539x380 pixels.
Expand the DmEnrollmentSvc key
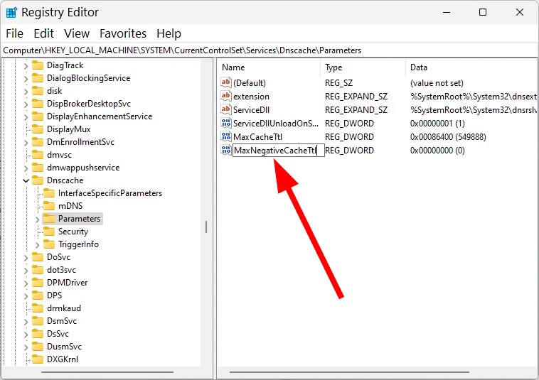click(26, 142)
